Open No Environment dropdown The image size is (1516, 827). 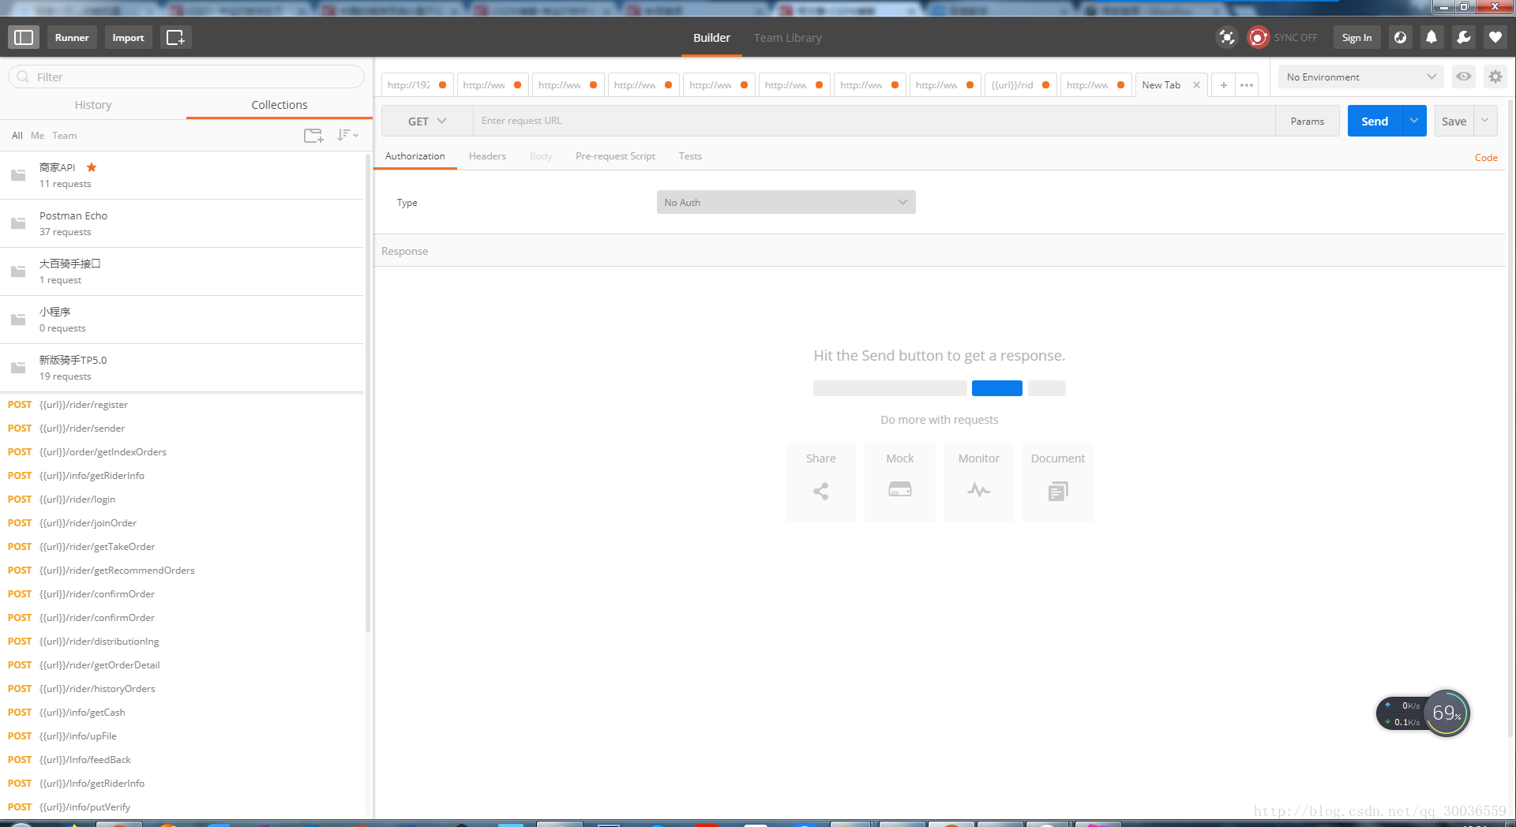1360,77
